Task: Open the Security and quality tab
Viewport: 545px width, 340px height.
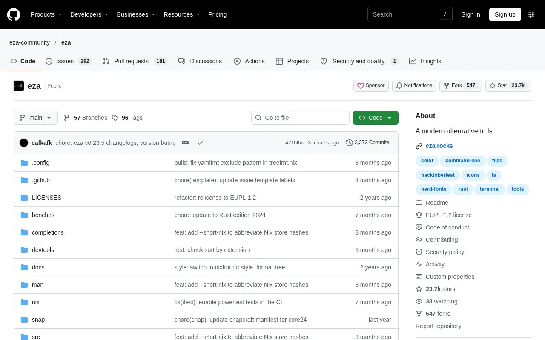Action: [359, 61]
